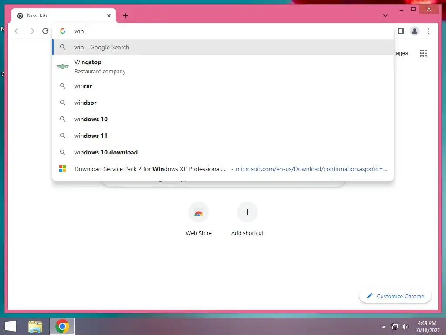The width and height of the screenshot is (446, 335).
Task: Click the browser forward arrow
Action: point(31,31)
